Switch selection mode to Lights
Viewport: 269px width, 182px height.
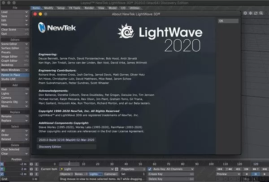coord(96,174)
